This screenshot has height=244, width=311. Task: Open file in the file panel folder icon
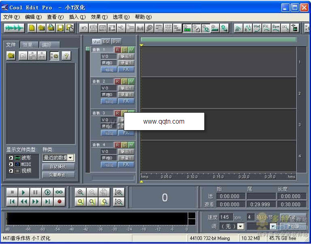tap(11, 56)
